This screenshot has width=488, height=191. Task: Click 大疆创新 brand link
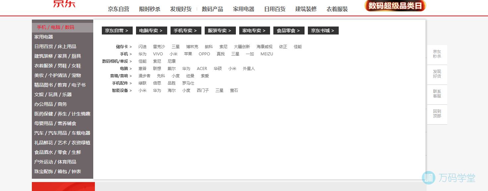tap(242, 47)
